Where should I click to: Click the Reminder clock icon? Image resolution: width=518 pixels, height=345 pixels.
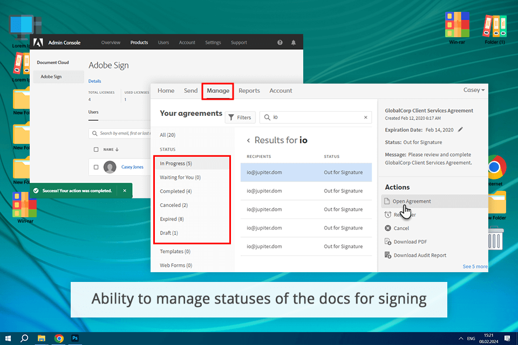[x=388, y=215]
